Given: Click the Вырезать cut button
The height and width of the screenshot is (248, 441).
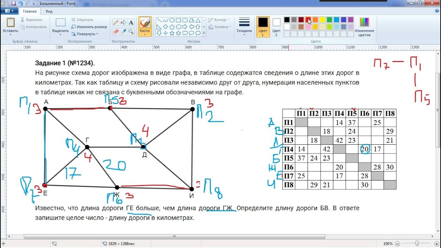Looking at the screenshot, I should 32,20.
